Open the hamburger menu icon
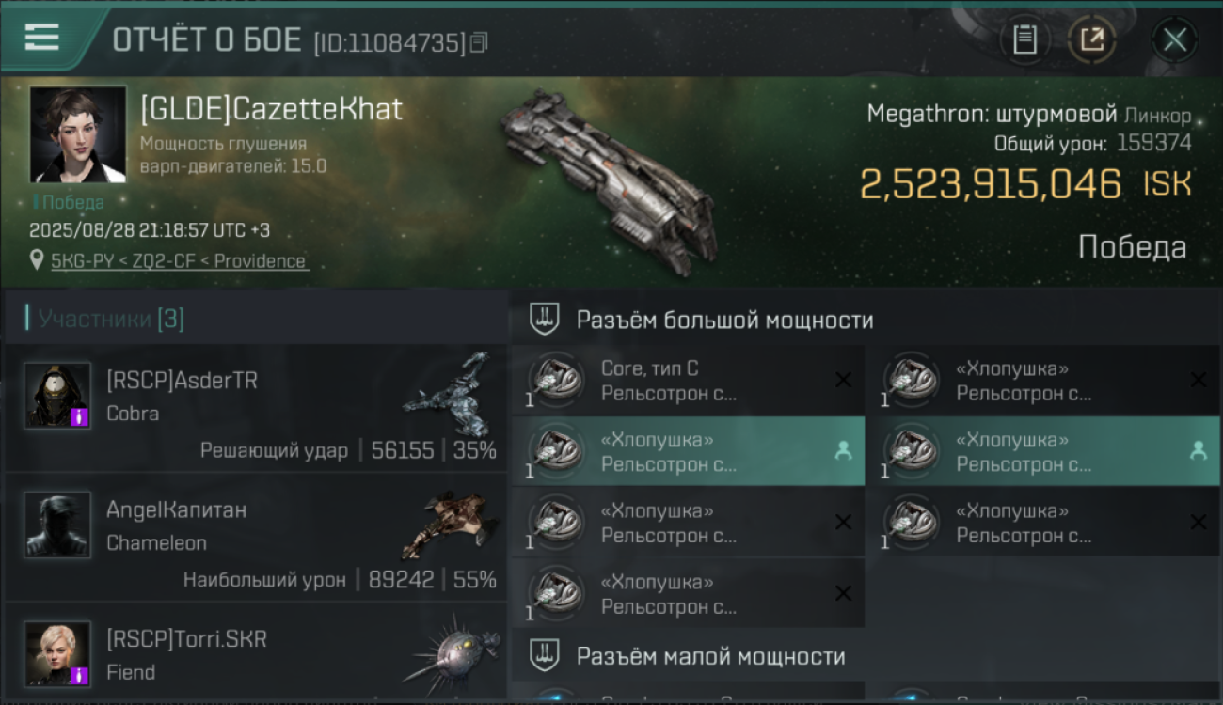This screenshot has height=705, width=1223. [42, 38]
